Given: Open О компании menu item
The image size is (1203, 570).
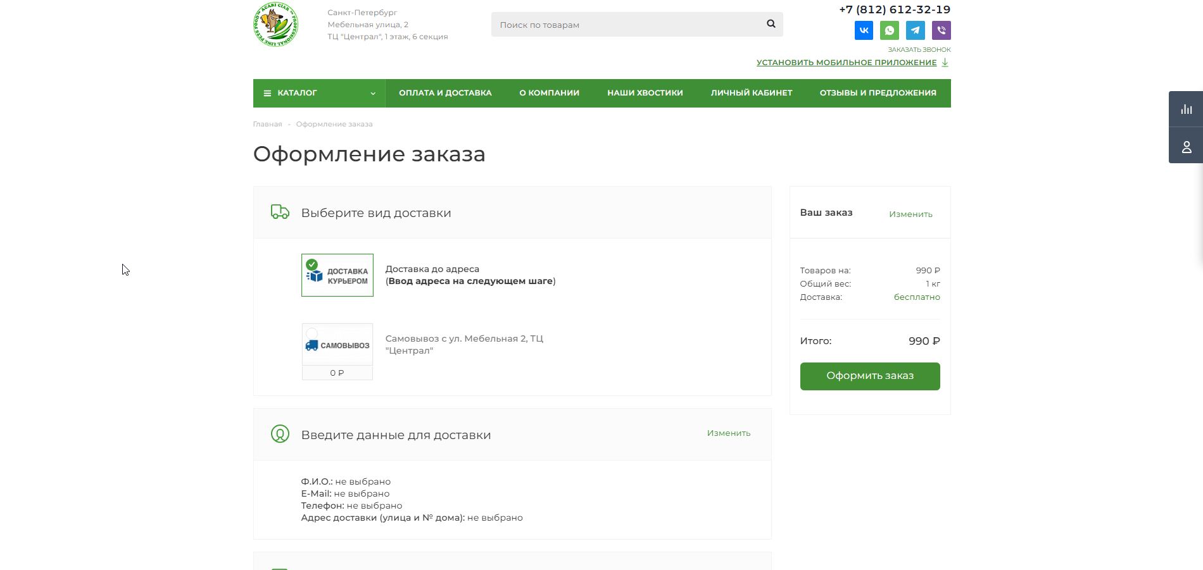Looking at the screenshot, I should 550,93.
